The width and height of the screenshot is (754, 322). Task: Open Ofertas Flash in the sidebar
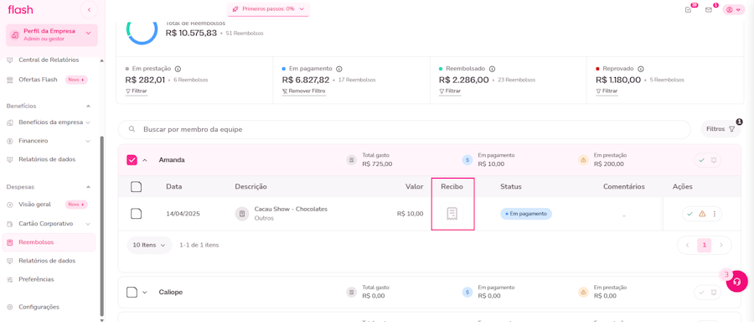click(x=38, y=80)
